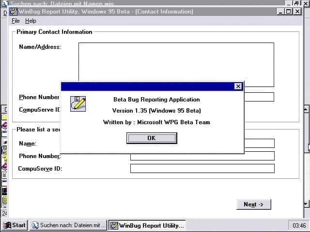Click the primary Name/Address text box

(x=176, y=65)
